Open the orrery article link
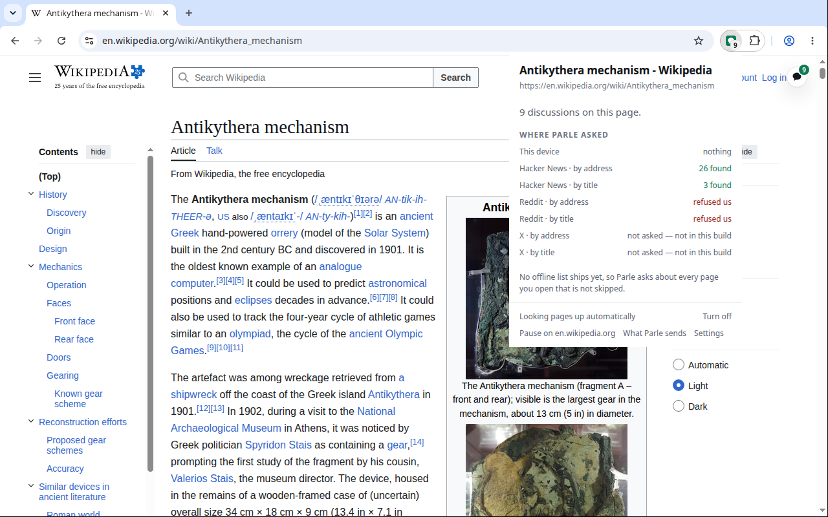Image resolution: width=828 pixels, height=517 pixels. (285, 233)
